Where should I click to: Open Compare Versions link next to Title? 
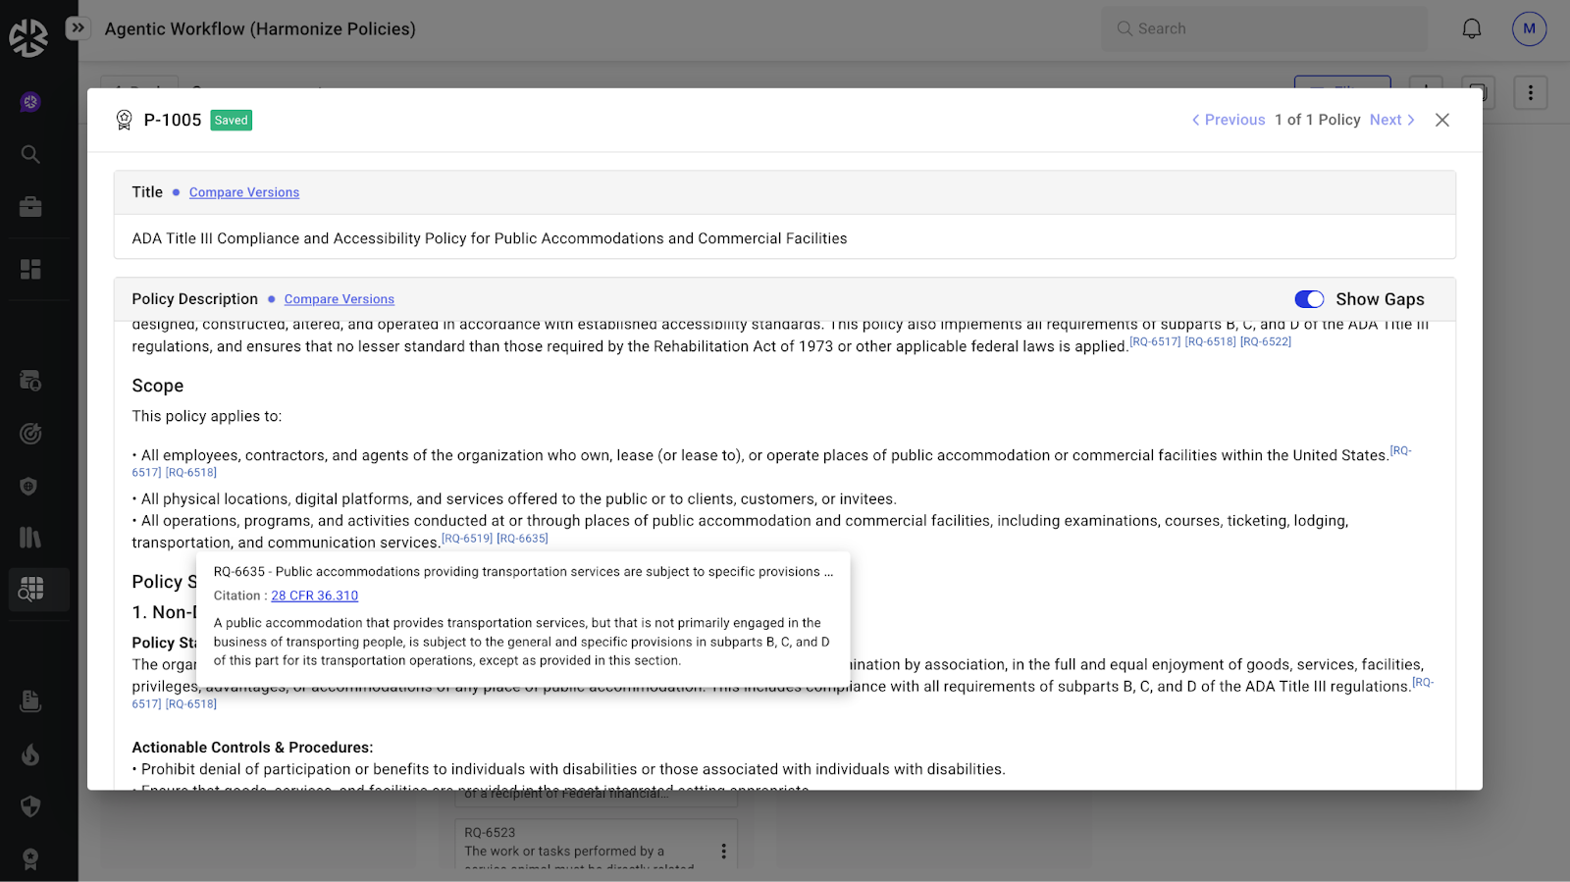pos(244,192)
